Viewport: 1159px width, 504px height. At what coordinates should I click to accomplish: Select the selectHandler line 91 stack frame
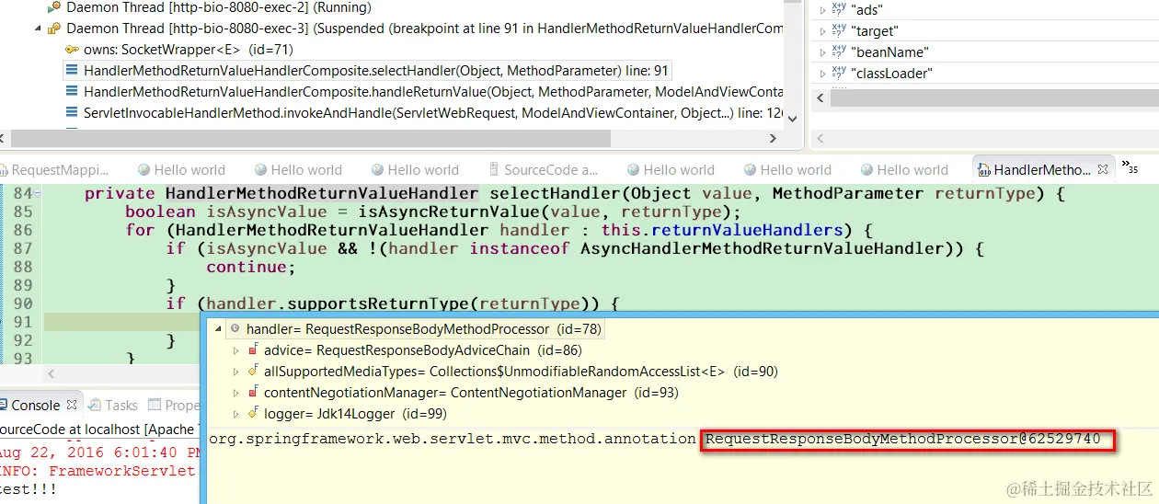click(376, 71)
